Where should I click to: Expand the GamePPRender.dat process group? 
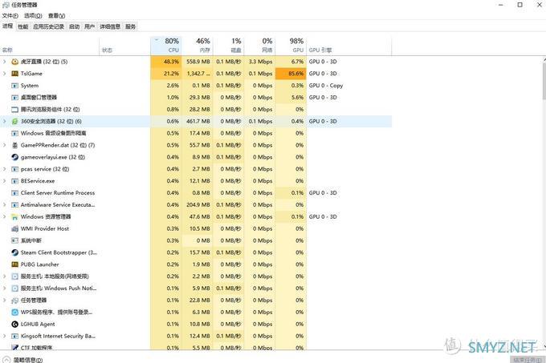[5, 145]
